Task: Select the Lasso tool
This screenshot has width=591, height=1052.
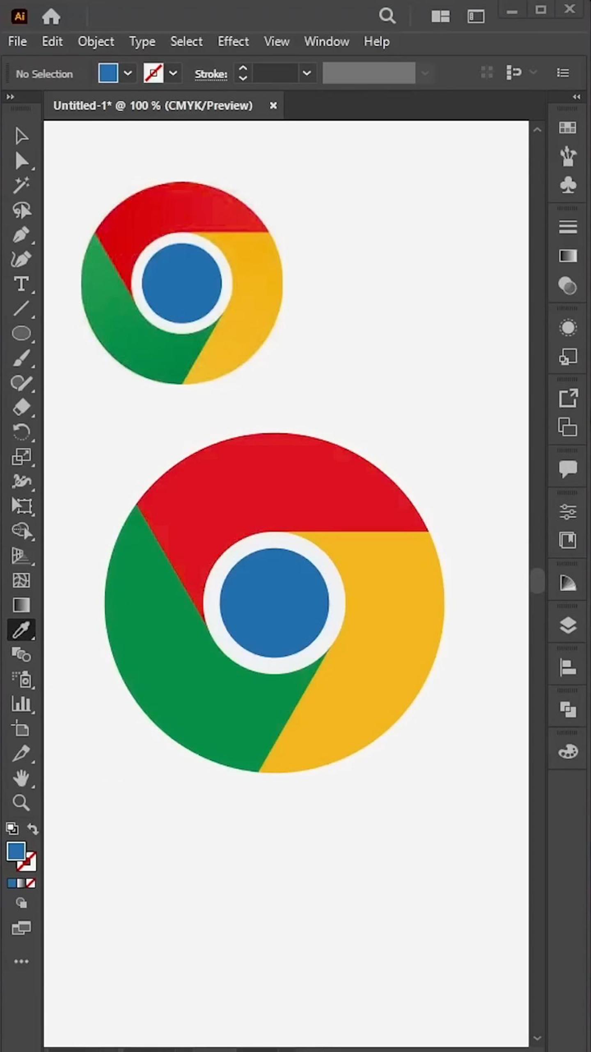Action: click(x=21, y=210)
